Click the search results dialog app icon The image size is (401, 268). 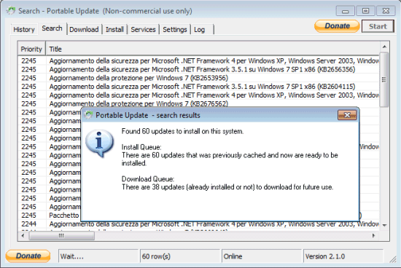click(88, 115)
